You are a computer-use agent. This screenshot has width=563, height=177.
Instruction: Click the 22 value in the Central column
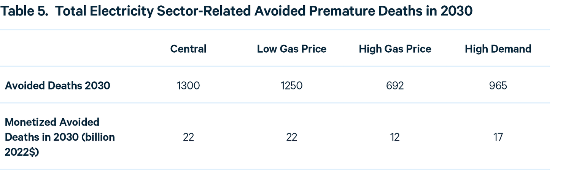tap(188, 137)
